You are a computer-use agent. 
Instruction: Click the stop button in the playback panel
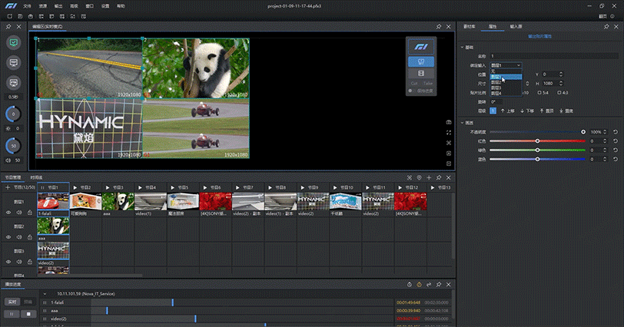28,313
